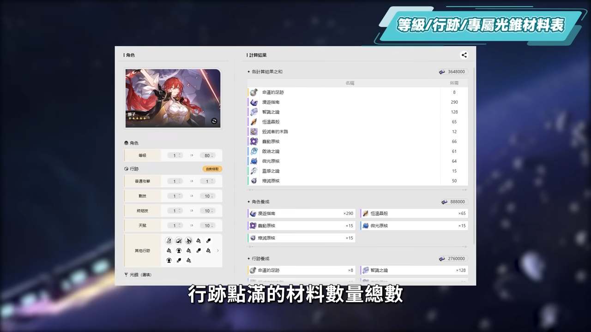Click 命運的足跡 icon in totals list
Viewport: 591px width, 332px height.
click(253, 92)
